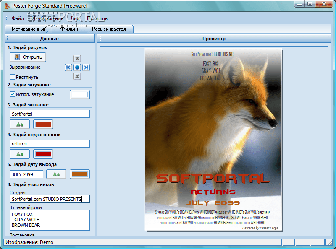Change the subtitle red color swatch

[x=43, y=154]
